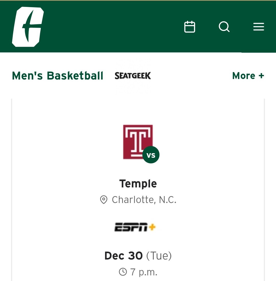Viewport: 276px width, 281px height.
Task: Click the green vs badge
Action: pos(151,155)
